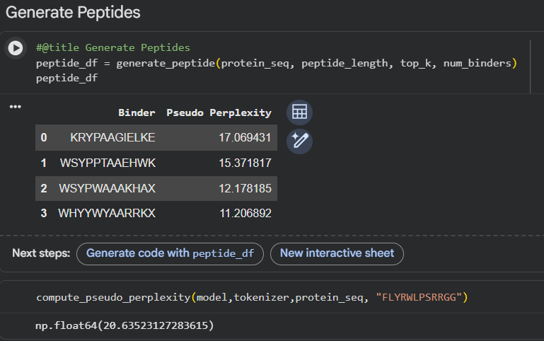Click perplexity value 17.069431

tap(245, 137)
